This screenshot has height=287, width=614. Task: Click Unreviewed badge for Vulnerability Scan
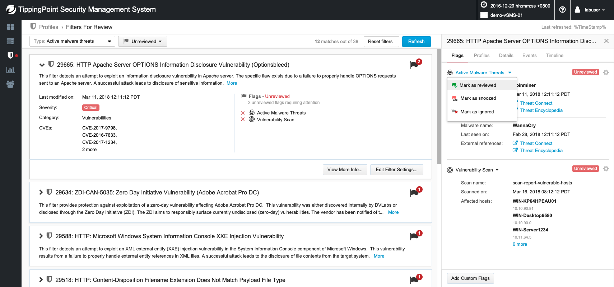(586, 169)
